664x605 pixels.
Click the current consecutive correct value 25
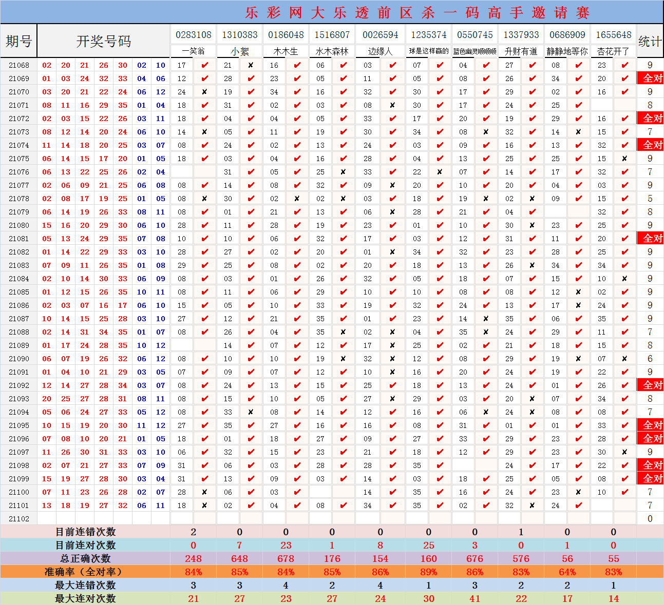coord(428,545)
